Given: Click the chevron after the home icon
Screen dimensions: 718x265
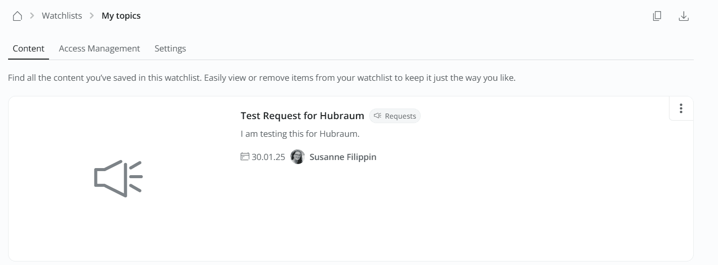Looking at the screenshot, I should [x=32, y=16].
